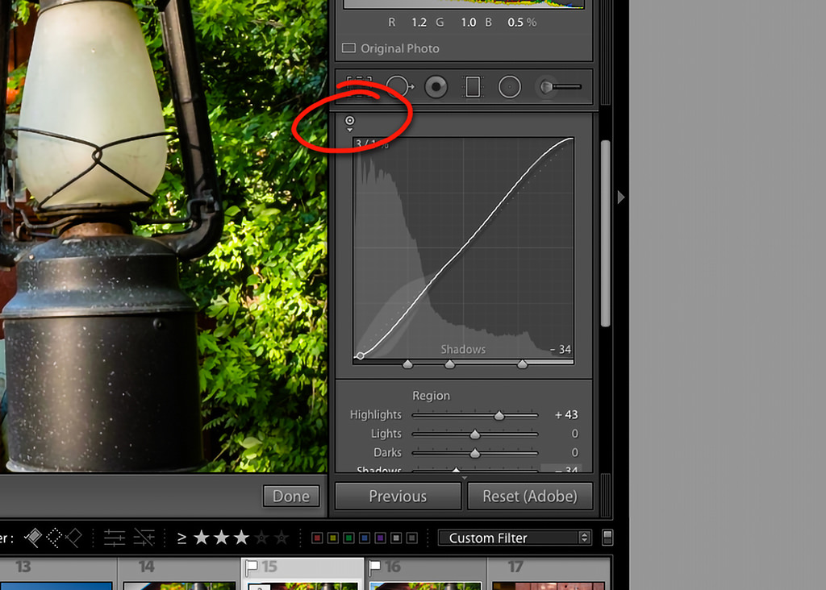
Task: Toggle the filter on/off switch
Action: (607, 538)
